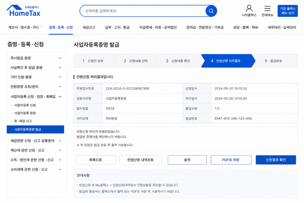Click PDF로 저장 button

[231, 160]
